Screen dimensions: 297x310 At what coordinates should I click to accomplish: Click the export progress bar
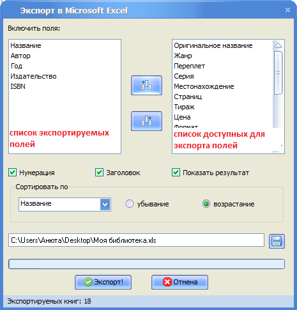point(146,264)
